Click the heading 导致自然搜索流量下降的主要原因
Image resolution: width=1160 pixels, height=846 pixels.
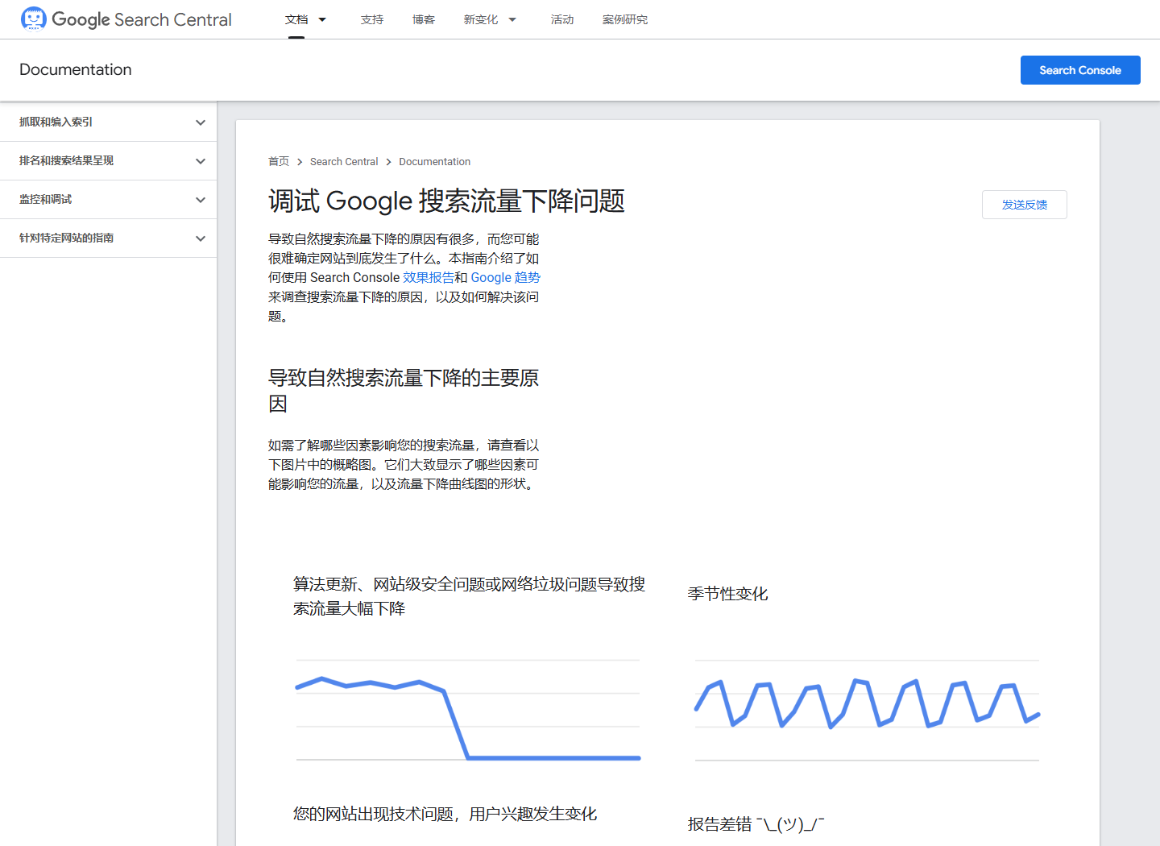pos(404,391)
